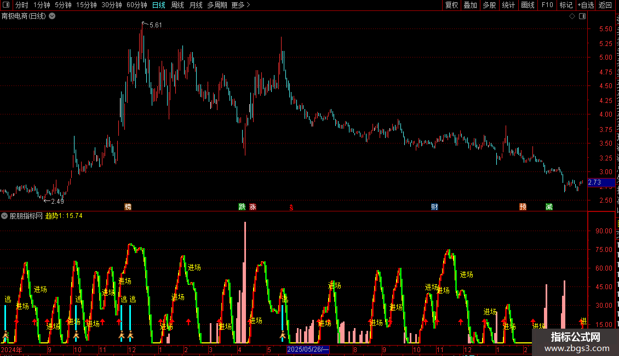Select the 日线 daily tab
The image size is (619, 356).
[x=159, y=5]
